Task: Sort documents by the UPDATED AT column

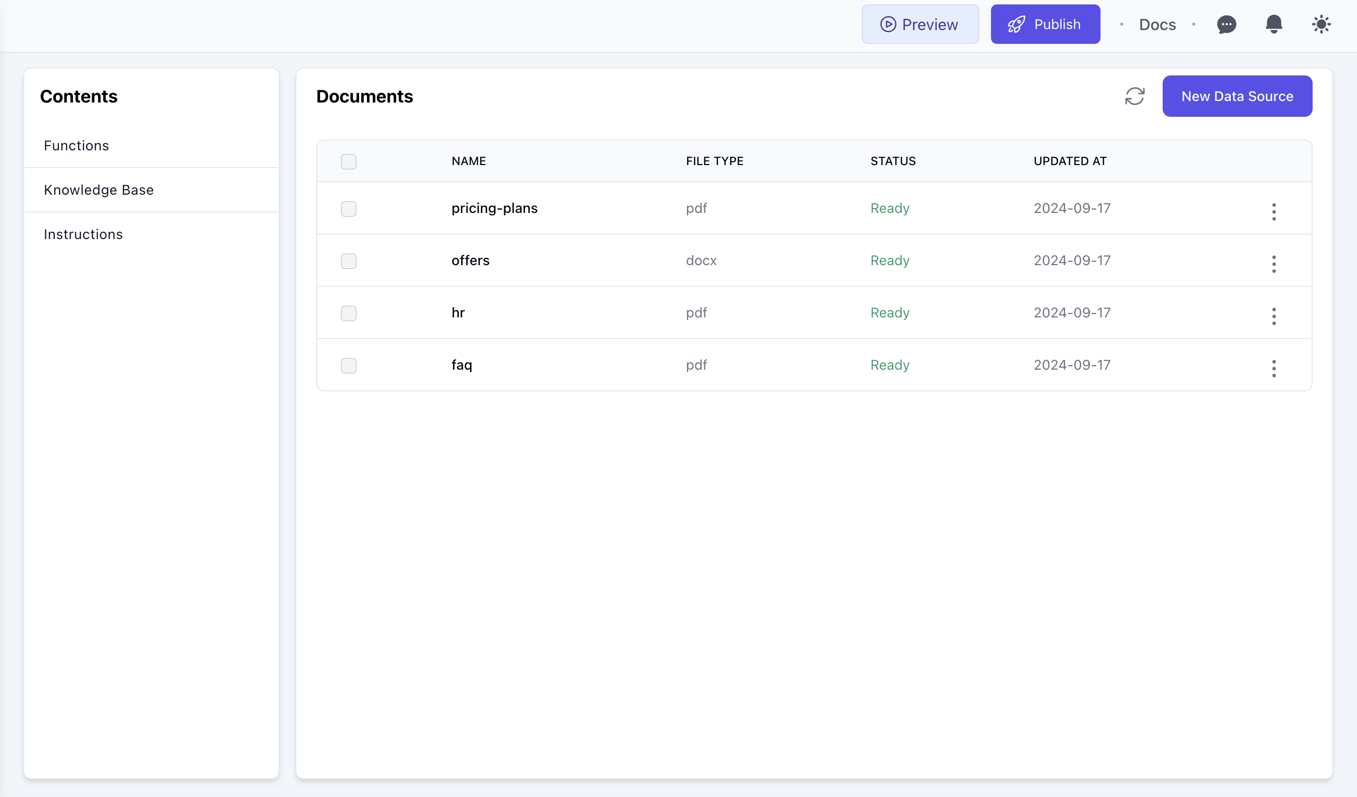Action: [x=1070, y=160]
